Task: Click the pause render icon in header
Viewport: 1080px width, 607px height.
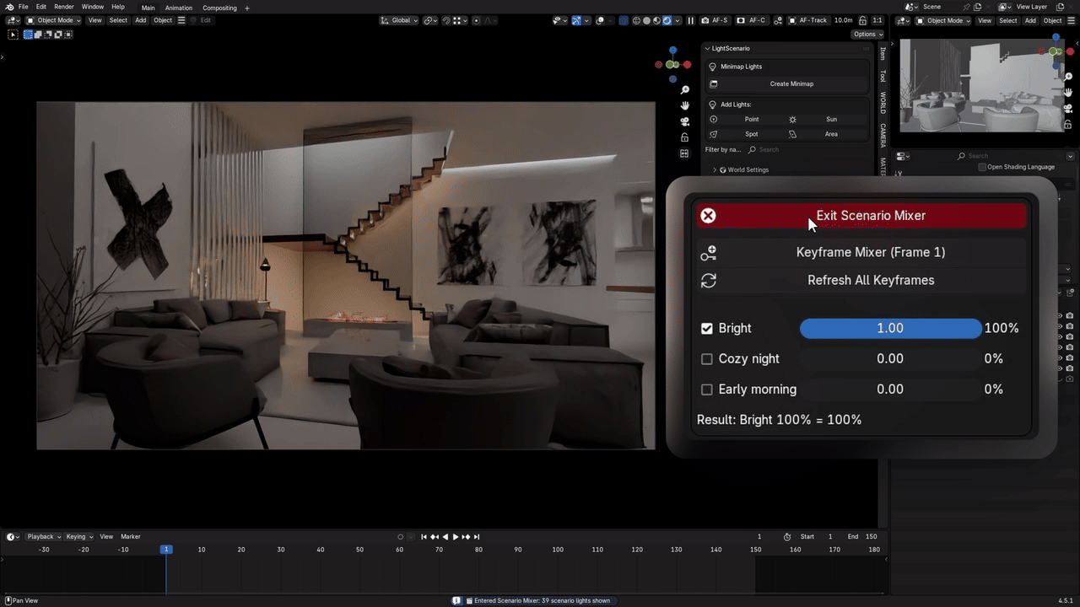Action: [x=690, y=20]
